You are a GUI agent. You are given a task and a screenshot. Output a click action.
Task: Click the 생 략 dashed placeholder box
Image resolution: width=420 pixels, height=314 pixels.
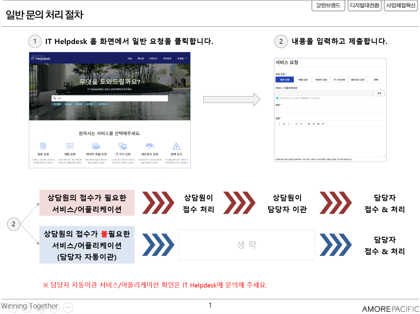(x=247, y=245)
